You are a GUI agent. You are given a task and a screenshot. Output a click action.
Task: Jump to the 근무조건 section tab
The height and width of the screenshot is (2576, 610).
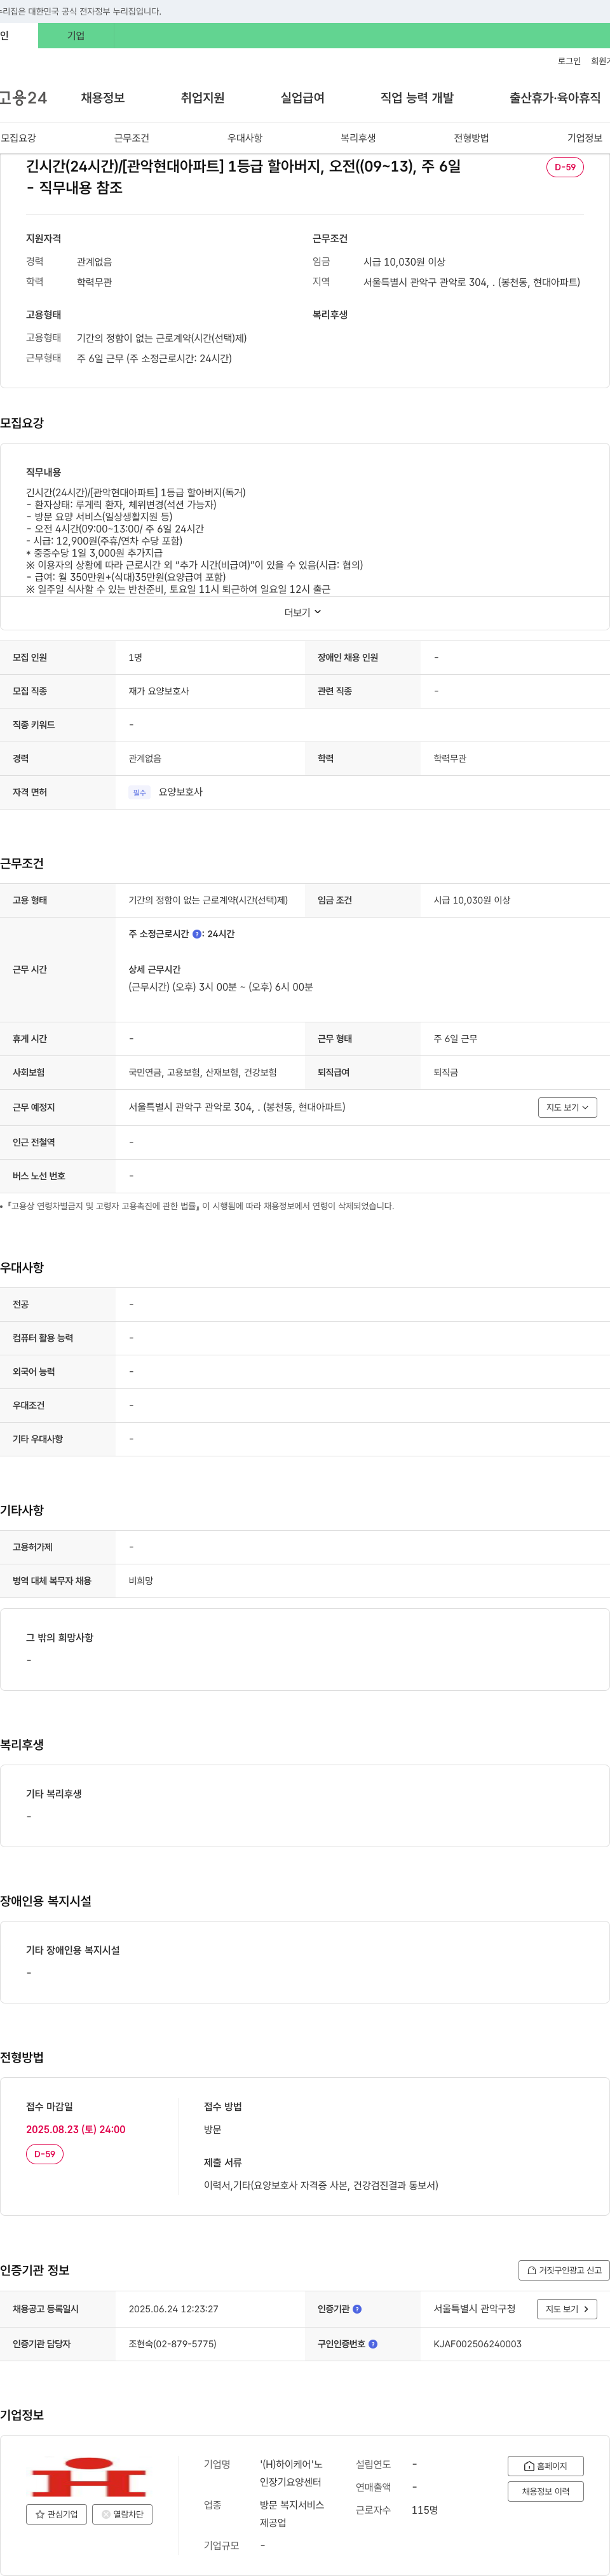[131, 138]
